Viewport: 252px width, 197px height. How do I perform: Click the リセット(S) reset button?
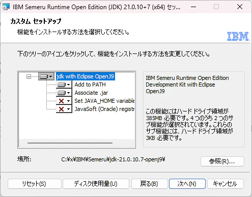[35, 184]
